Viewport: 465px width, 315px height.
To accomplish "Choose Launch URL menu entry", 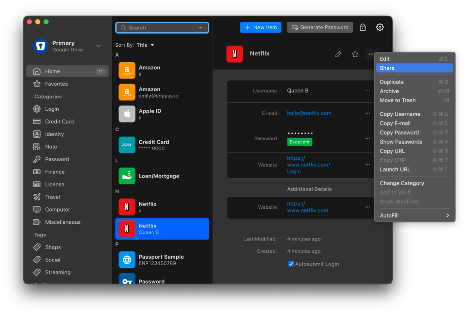I will [x=414, y=169].
